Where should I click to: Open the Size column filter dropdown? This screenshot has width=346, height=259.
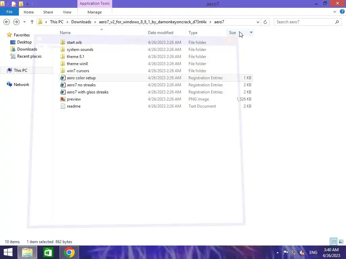coord(251,32)
